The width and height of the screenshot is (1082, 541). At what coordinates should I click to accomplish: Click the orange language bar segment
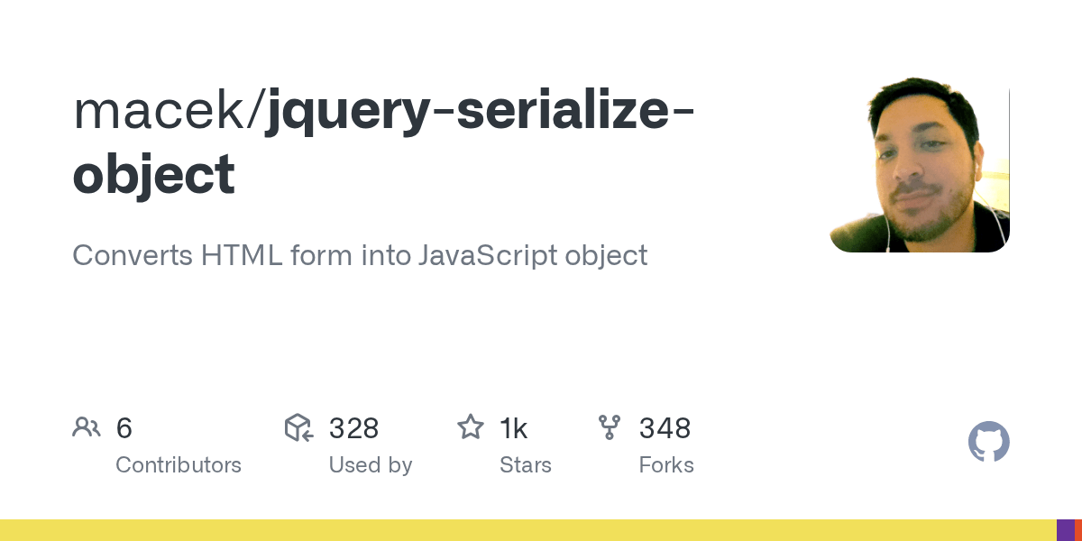(1078, 530)
